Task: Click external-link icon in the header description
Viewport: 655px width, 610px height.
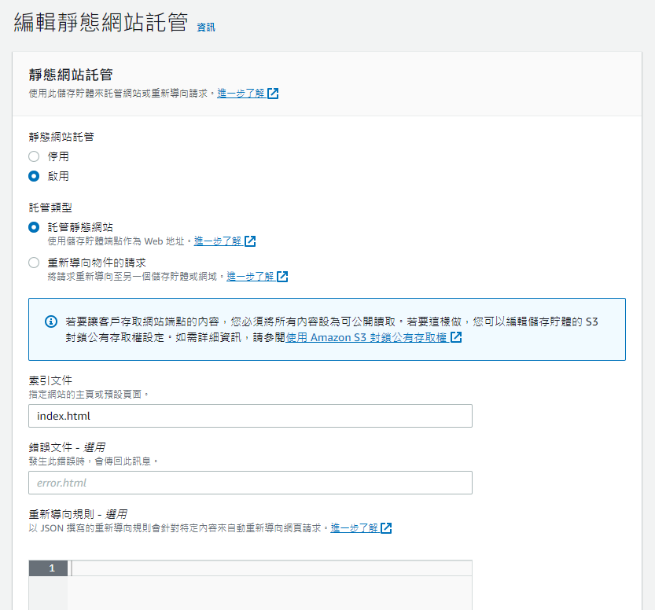Action: coord(273,94)
